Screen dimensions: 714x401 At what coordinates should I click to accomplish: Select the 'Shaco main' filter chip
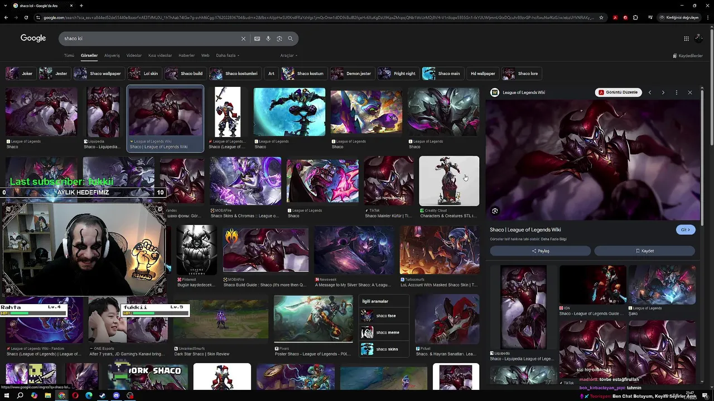tap(442, 74)
